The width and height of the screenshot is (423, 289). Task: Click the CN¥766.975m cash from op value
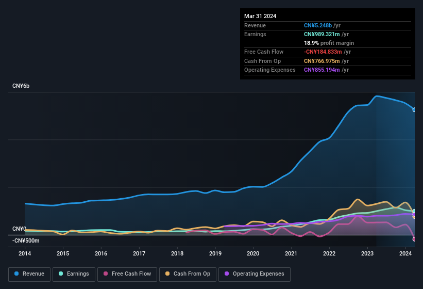tap(322, 61)
